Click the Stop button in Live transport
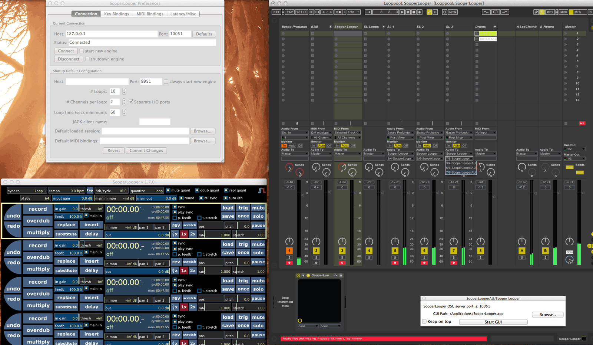 click(x=408, y=12)
